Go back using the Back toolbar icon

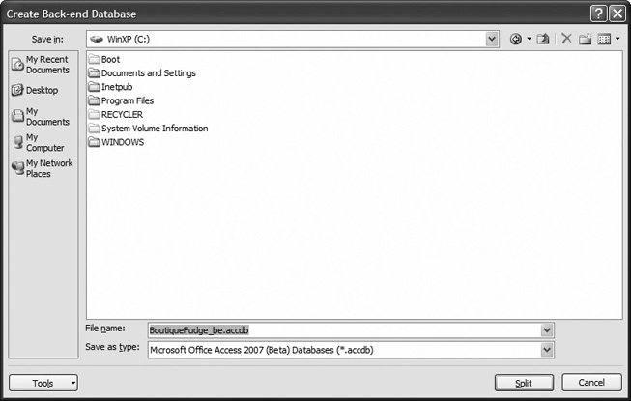click(515, 39)
